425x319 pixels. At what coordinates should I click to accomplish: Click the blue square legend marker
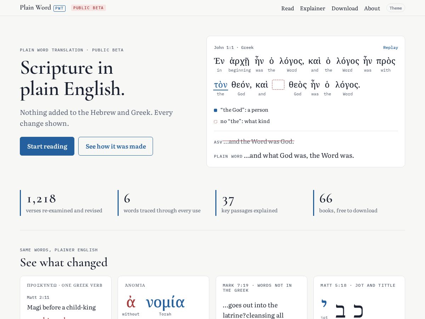pyautogui.click(x=215, y=110)
